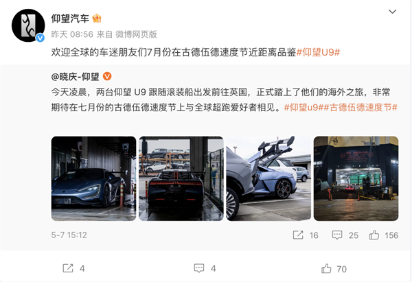
Task: Click the blue verified badge on avatar
Action: [40, 38]
